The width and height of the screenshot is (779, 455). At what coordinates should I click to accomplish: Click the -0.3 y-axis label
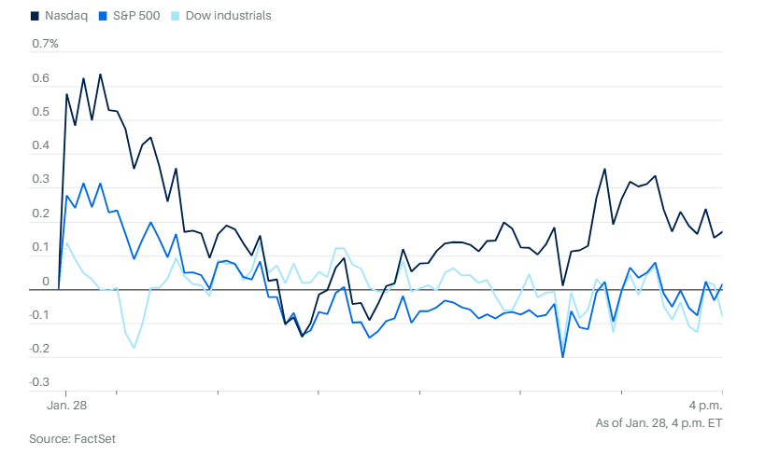click(40, 382)
